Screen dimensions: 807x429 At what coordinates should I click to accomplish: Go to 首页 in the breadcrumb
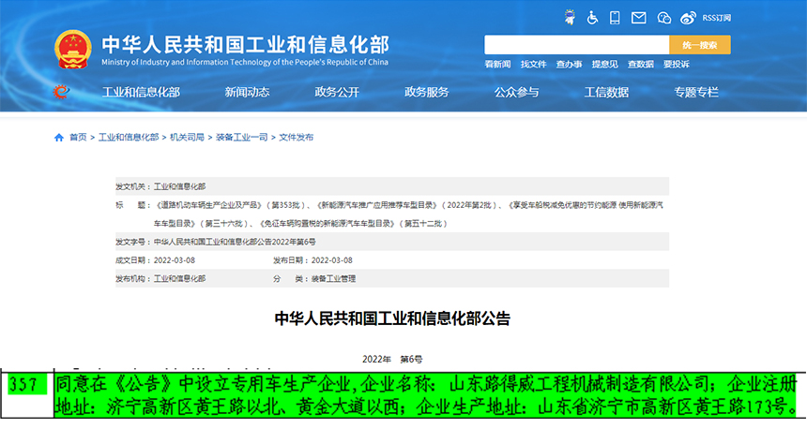click(78, 137)
